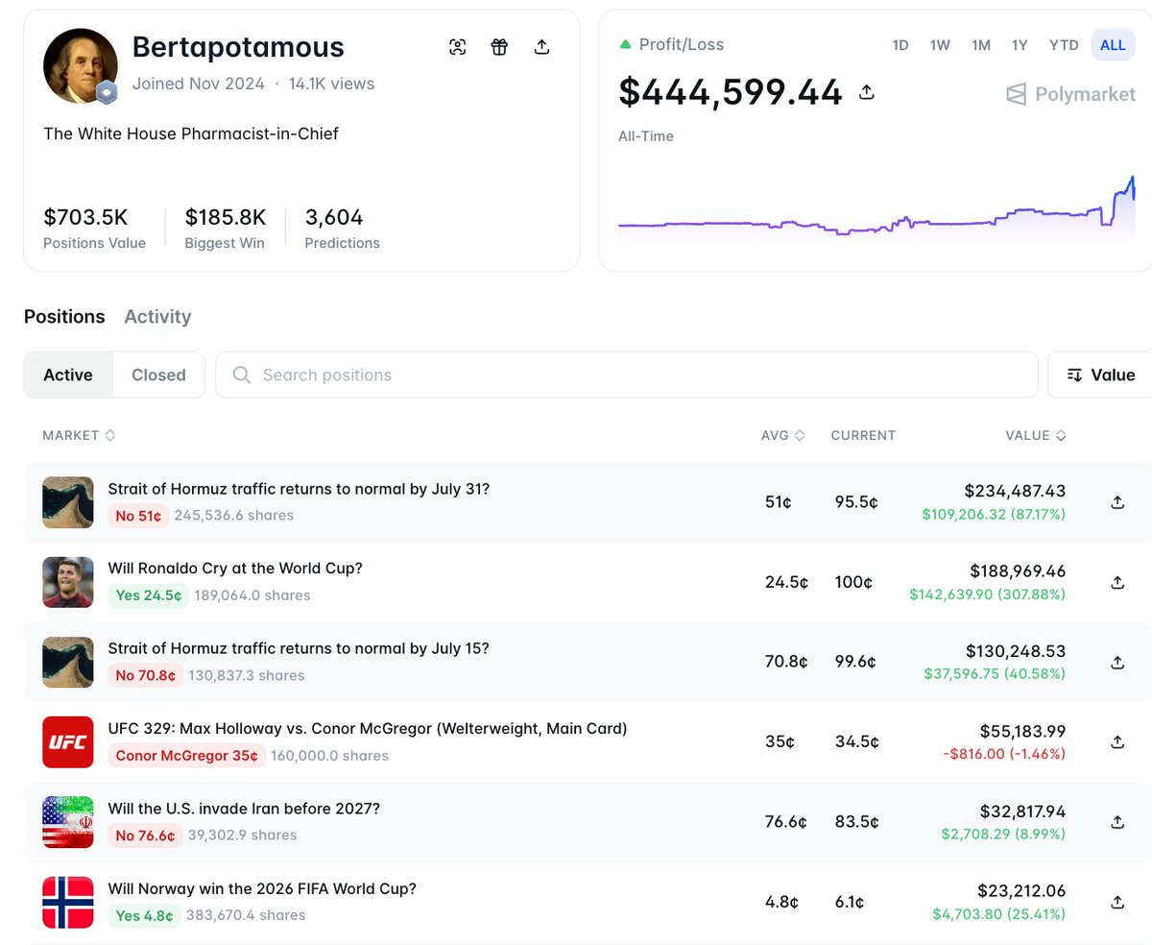Select the YTD time range
This screenshot has height=945, width=1152.
coord(1064,45)
